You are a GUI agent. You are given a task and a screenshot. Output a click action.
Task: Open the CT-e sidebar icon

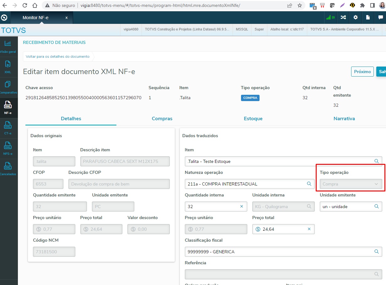(x=8, y=128)
